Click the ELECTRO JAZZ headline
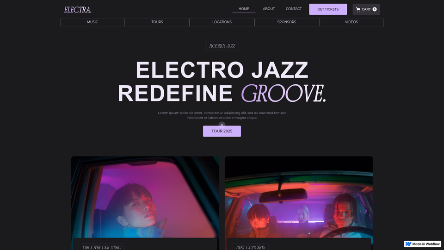 pyautogui.click(x=222, y=70)
